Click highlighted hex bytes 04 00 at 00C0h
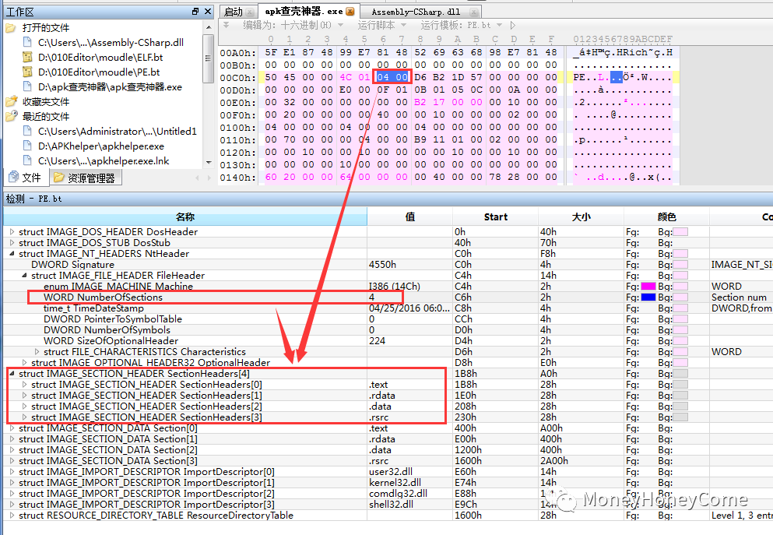The height and width of the screenshot is (535, 773). coord(392,77)
